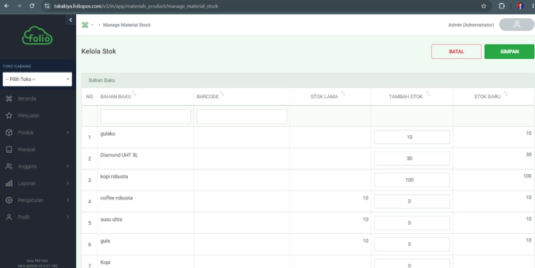Go back in browser history
Screen dimensions: 535x268
7,6
